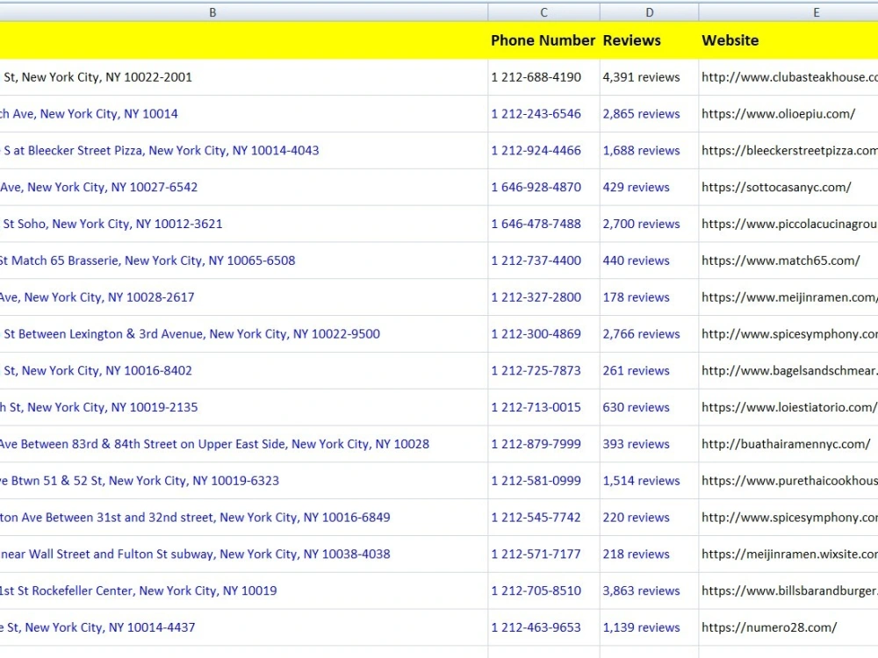The image size is (878, 658).
Task: Select phone number 1 212-713-0015
Action: (x=536, y=407)
